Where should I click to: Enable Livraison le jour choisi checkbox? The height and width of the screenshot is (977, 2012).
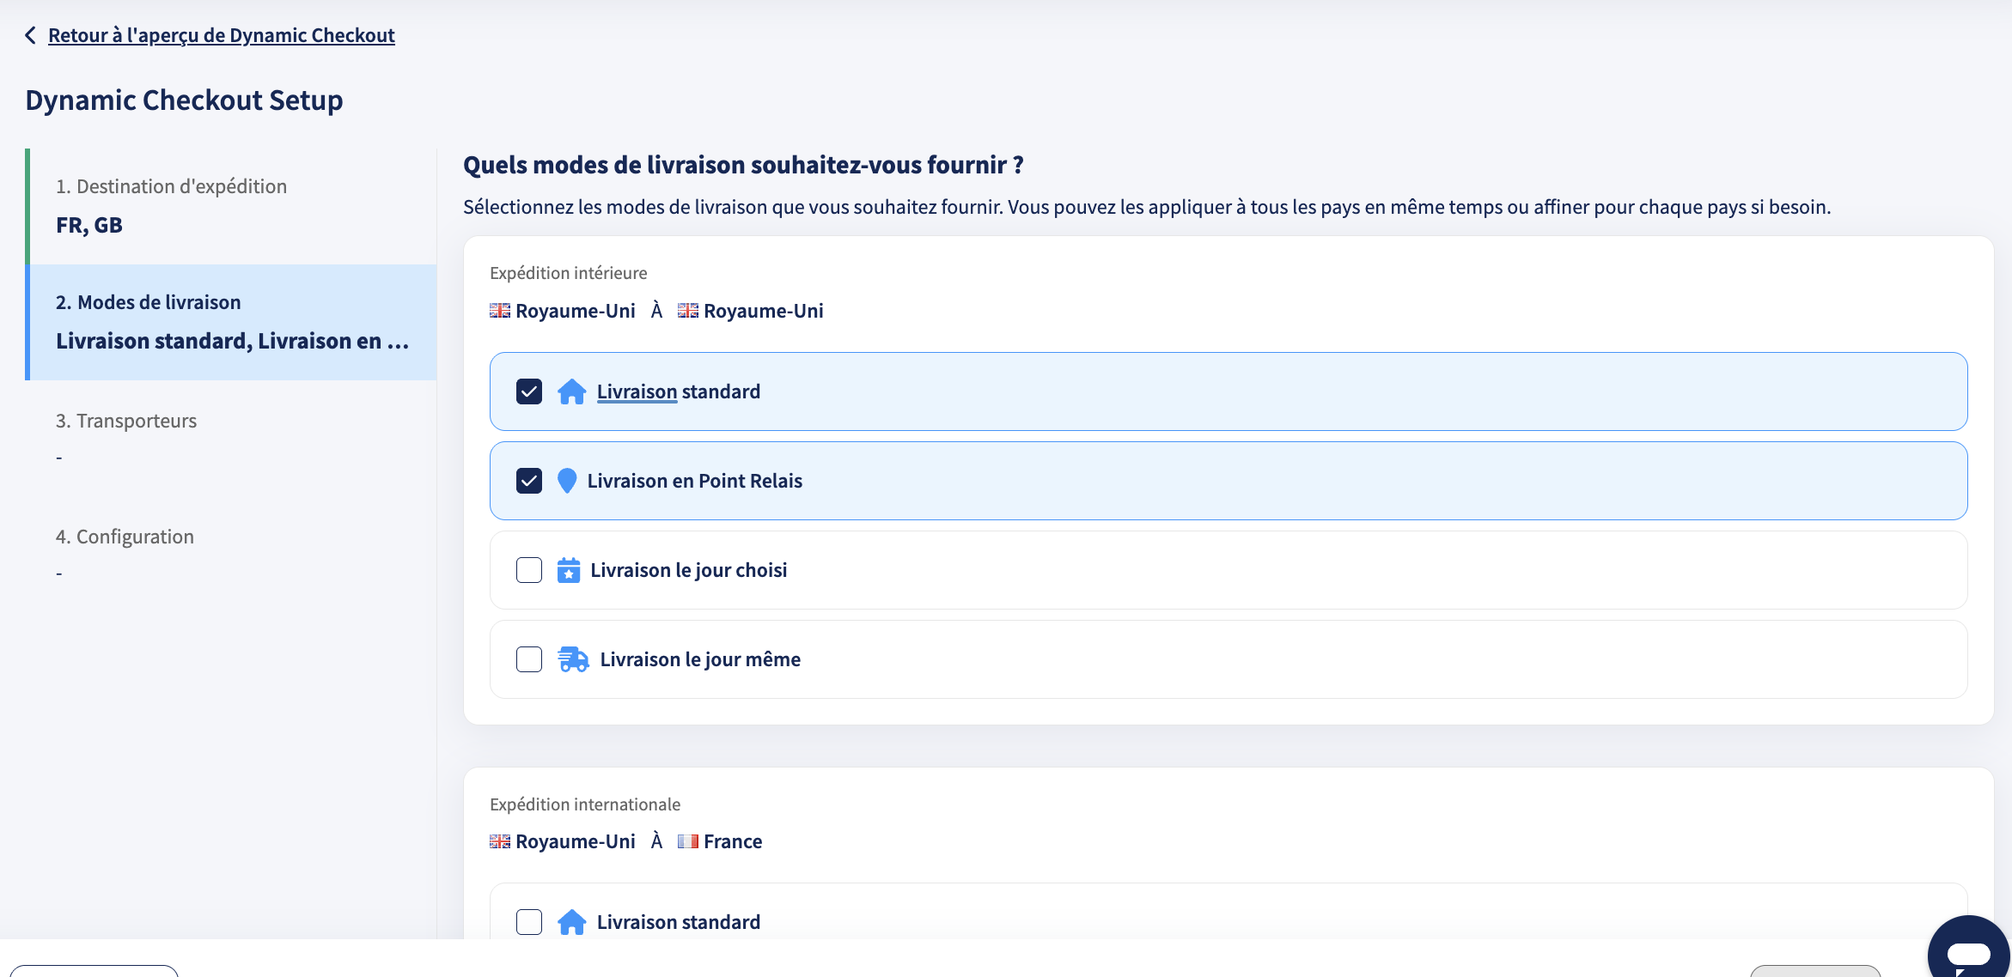point(529,570)
